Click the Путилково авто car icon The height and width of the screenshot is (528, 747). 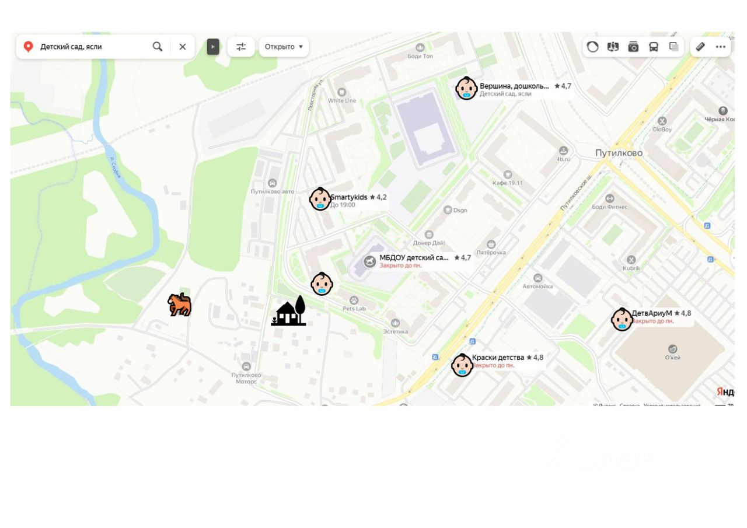point(272,183)
